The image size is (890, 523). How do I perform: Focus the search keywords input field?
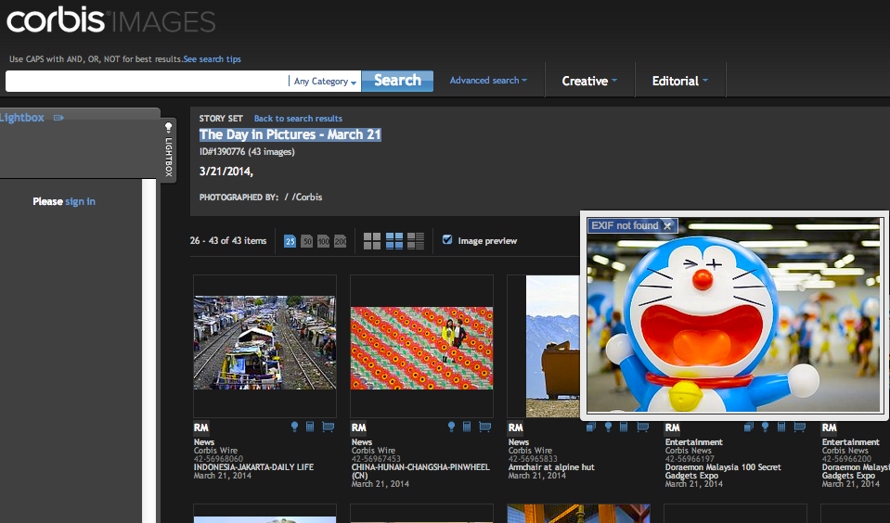coord(147,81)
